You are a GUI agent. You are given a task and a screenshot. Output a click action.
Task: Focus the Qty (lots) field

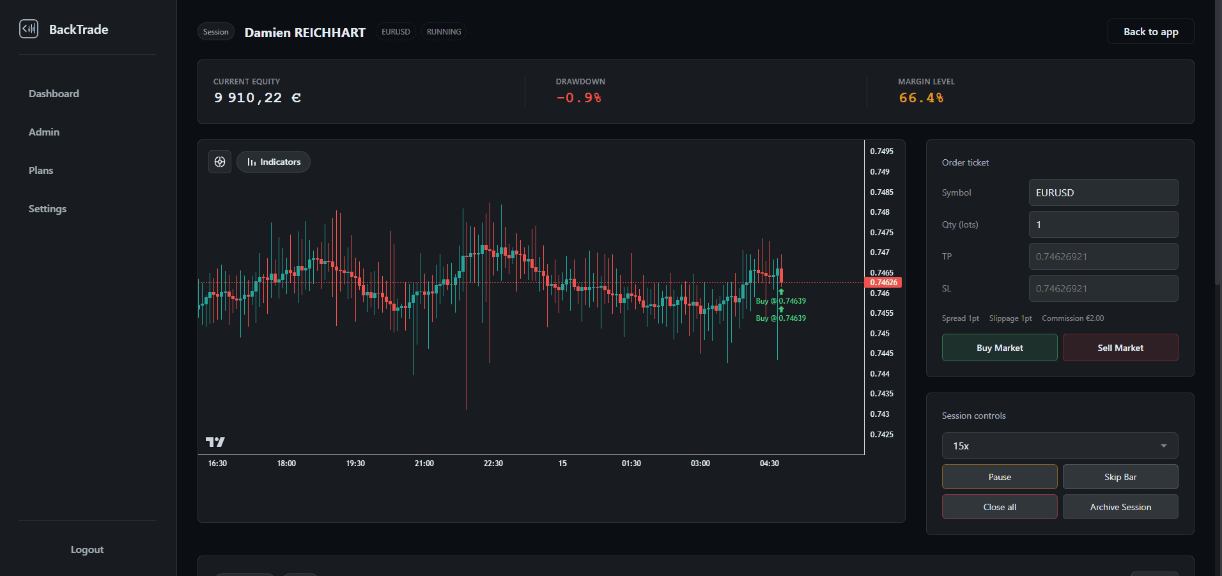(1103, 224)
